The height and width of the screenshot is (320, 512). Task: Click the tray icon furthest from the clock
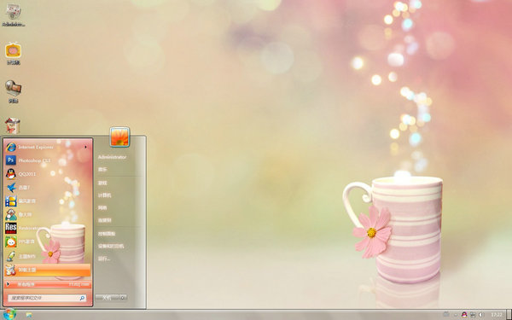click(446, 314)
